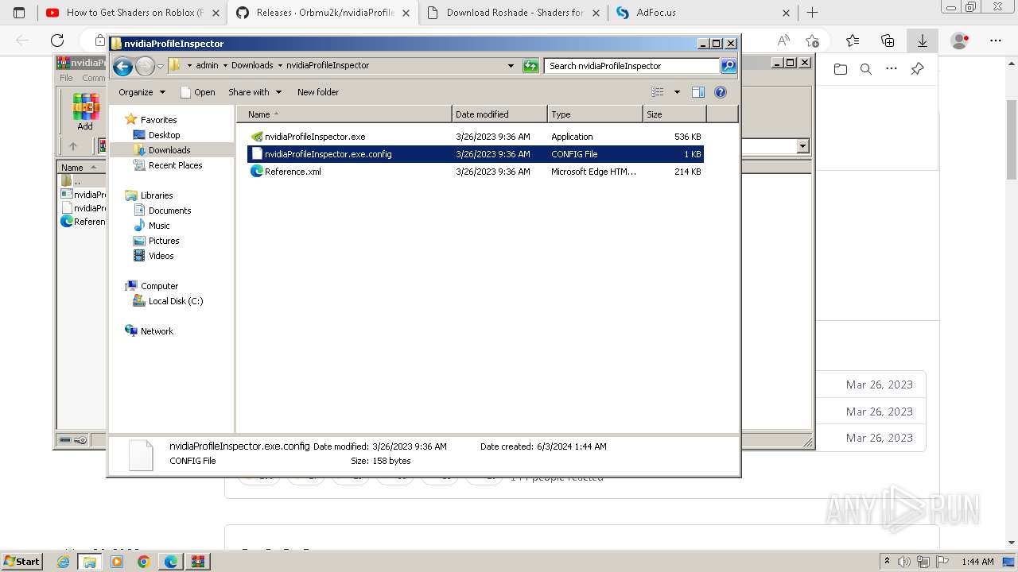This screenshot has width=1018, height=572.
Task: Open Edge Settings and more menu
Action: pyautogui.click(x=996, y=41)
